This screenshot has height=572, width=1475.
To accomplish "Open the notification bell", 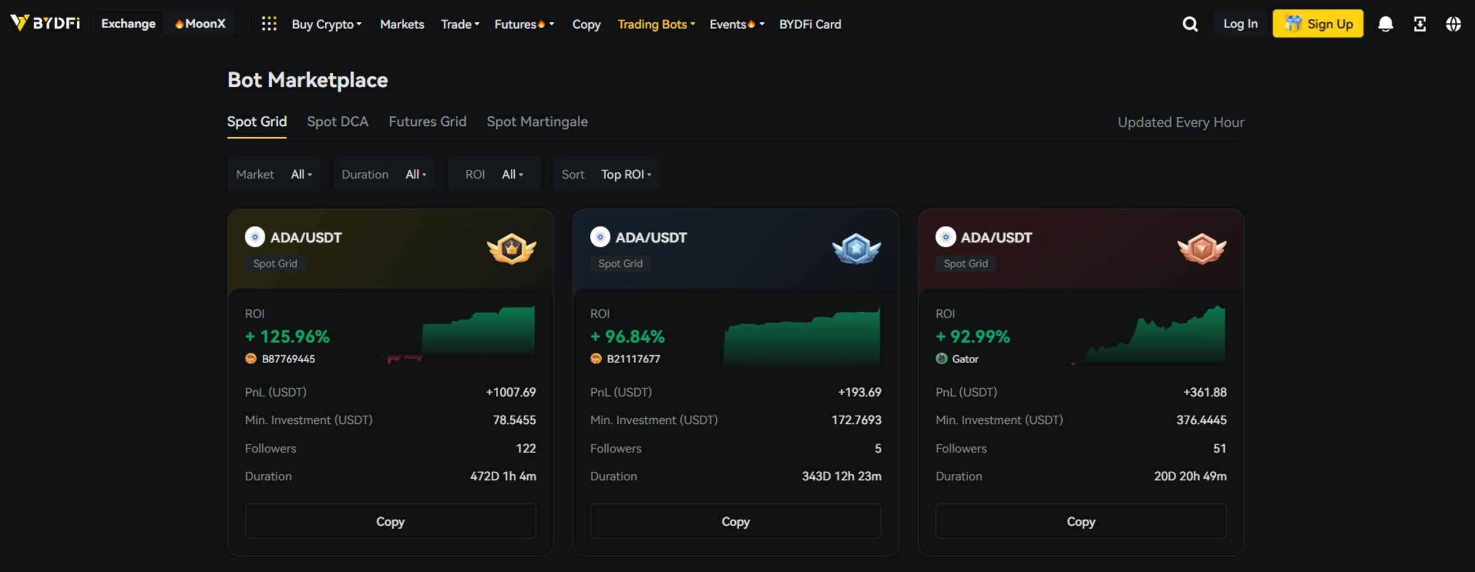I will tap(1385, 23).
